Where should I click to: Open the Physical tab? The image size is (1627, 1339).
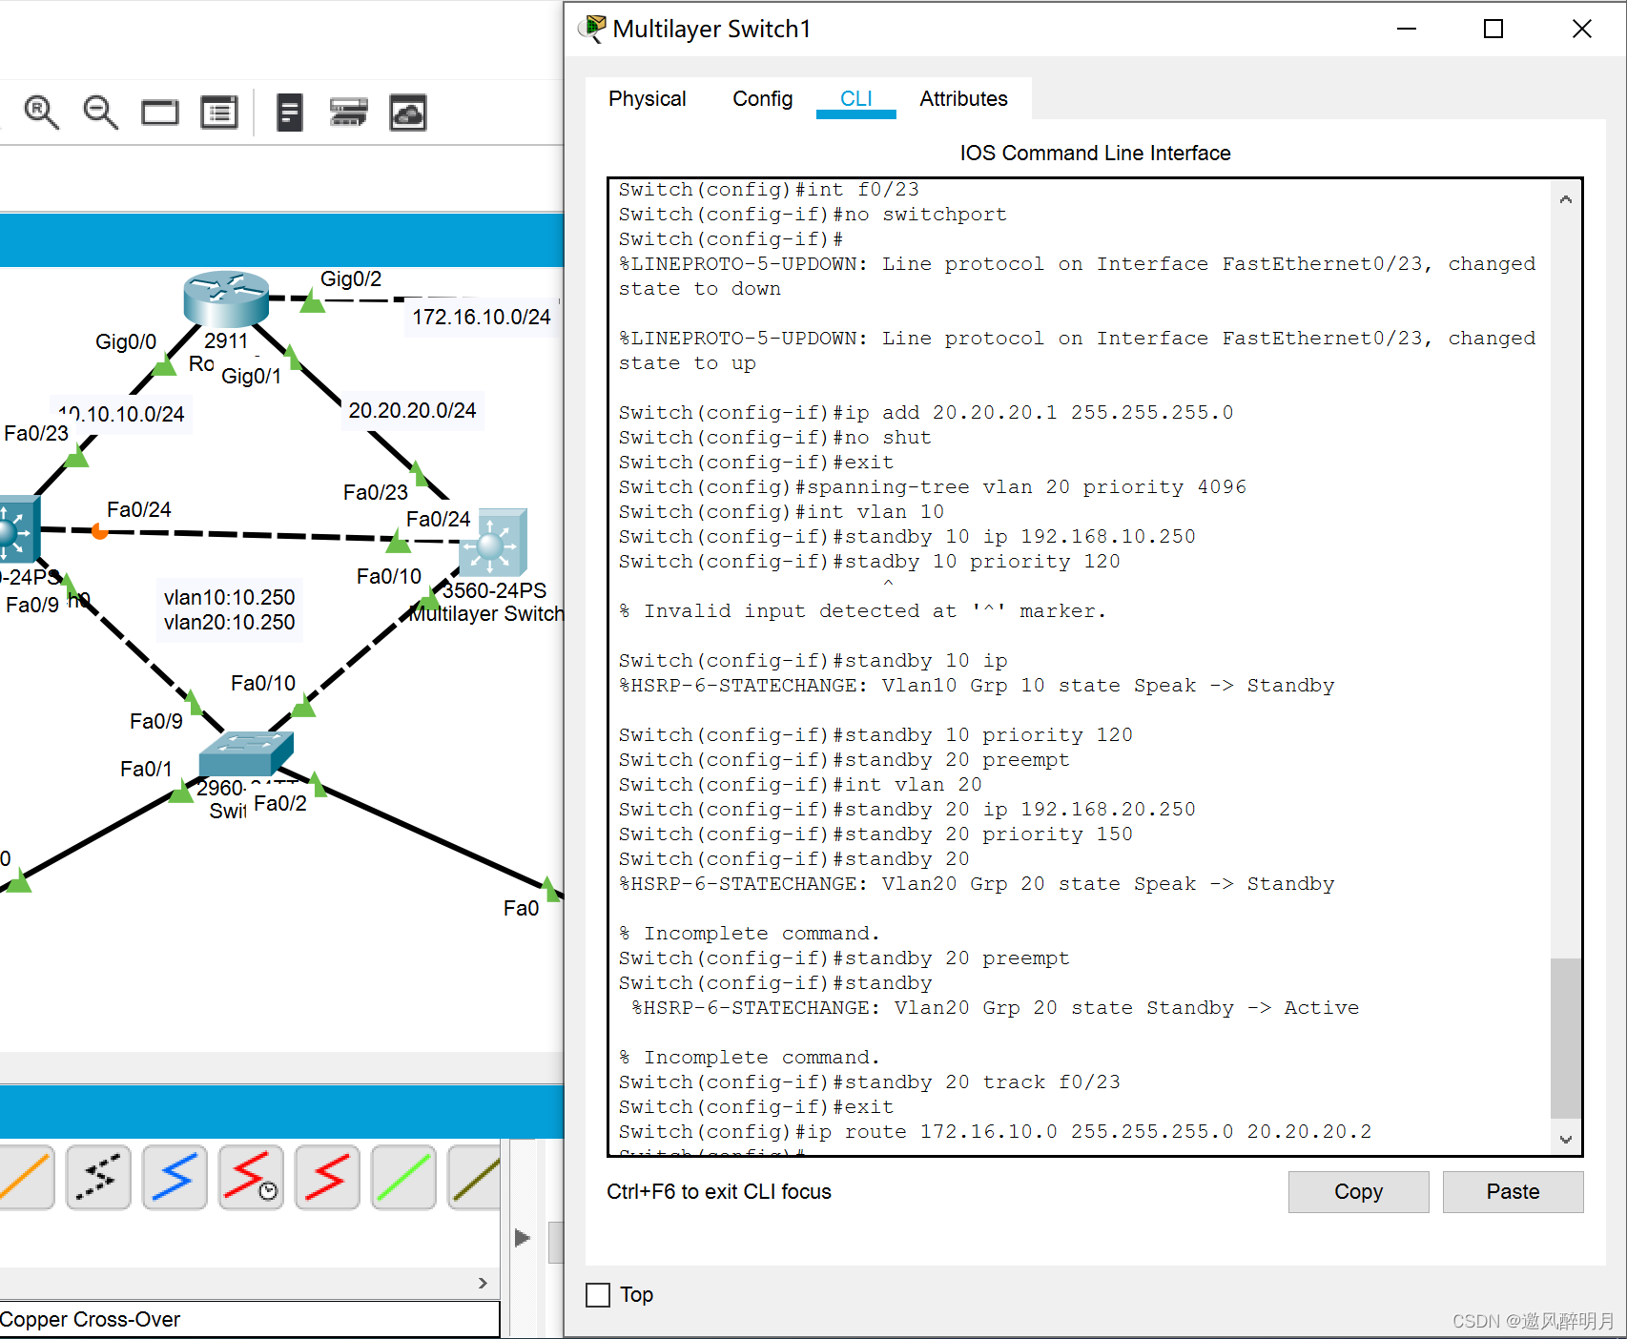point(647,99)
